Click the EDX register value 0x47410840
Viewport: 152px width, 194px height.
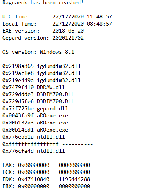(34, 179)
